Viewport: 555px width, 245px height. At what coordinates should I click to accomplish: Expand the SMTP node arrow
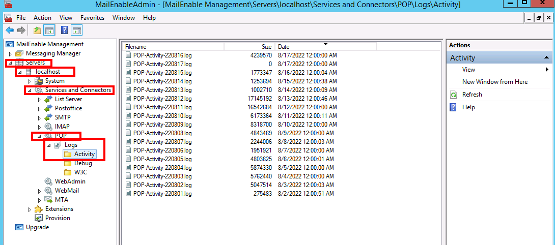click(x=39, y=118)
